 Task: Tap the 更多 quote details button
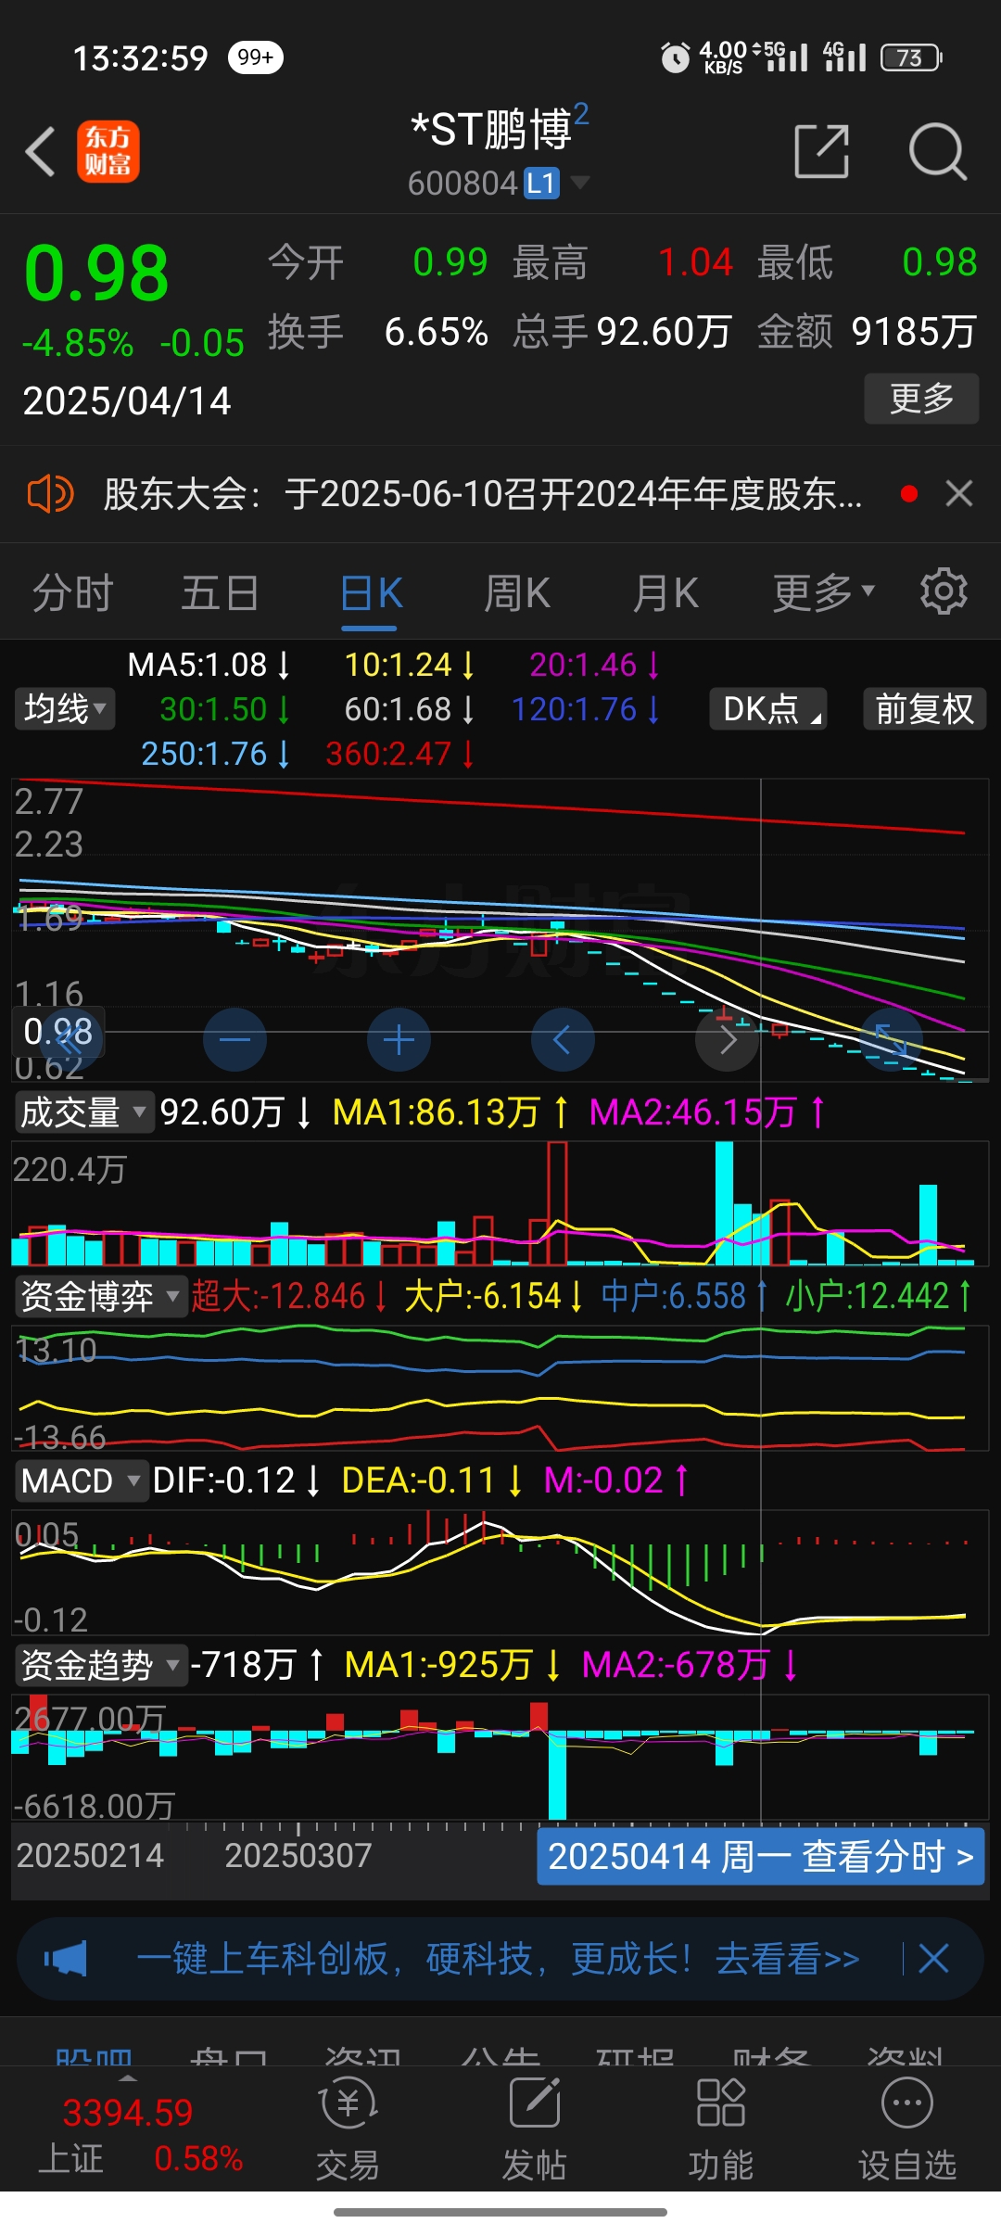tap(922, 399)
